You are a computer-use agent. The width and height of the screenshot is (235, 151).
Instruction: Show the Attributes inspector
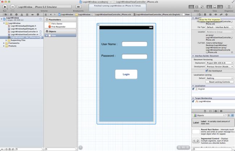[x=216, y=14]
